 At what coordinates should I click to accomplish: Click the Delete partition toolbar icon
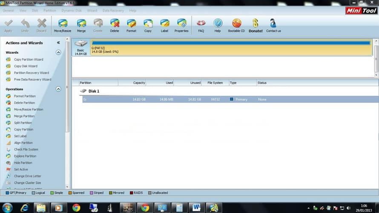point(115,23)
